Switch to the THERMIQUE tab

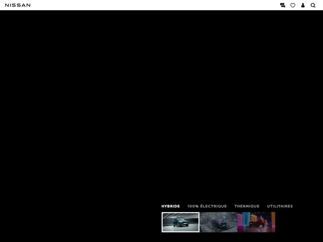(247, 206)
